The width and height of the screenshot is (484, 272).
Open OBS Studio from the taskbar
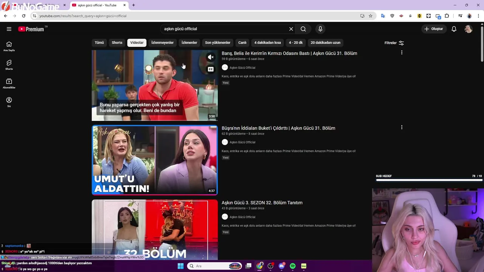click(x=271, y=266)
